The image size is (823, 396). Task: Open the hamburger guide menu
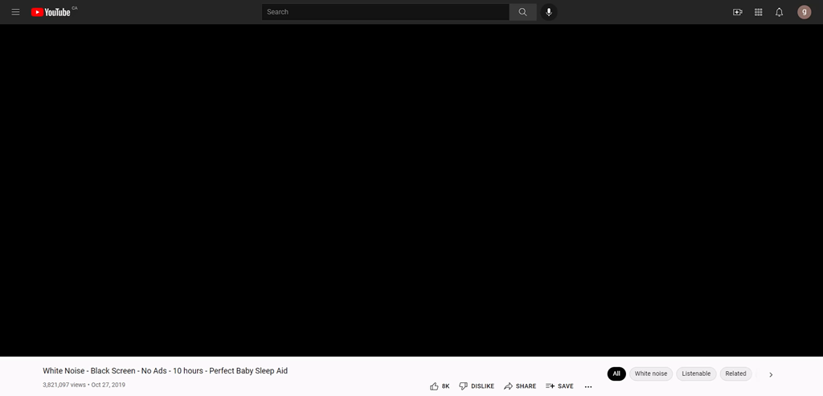click(x=15, y=12)
